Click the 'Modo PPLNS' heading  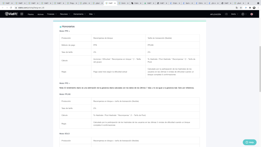pyautogui.click(x=65, y=94)
